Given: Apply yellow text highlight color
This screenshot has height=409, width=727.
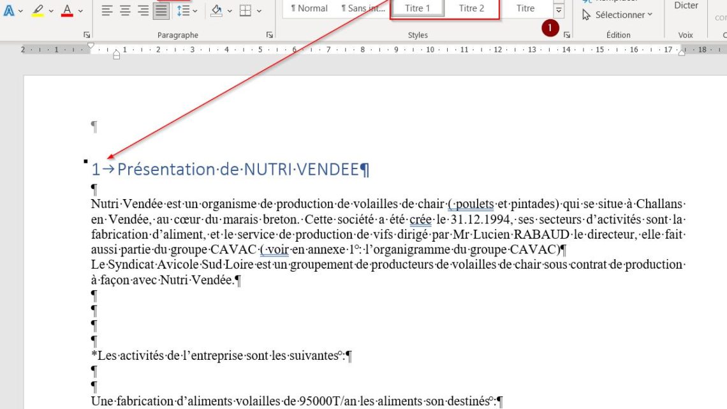Looking at the screenshot, I should [x=38, y=10].
